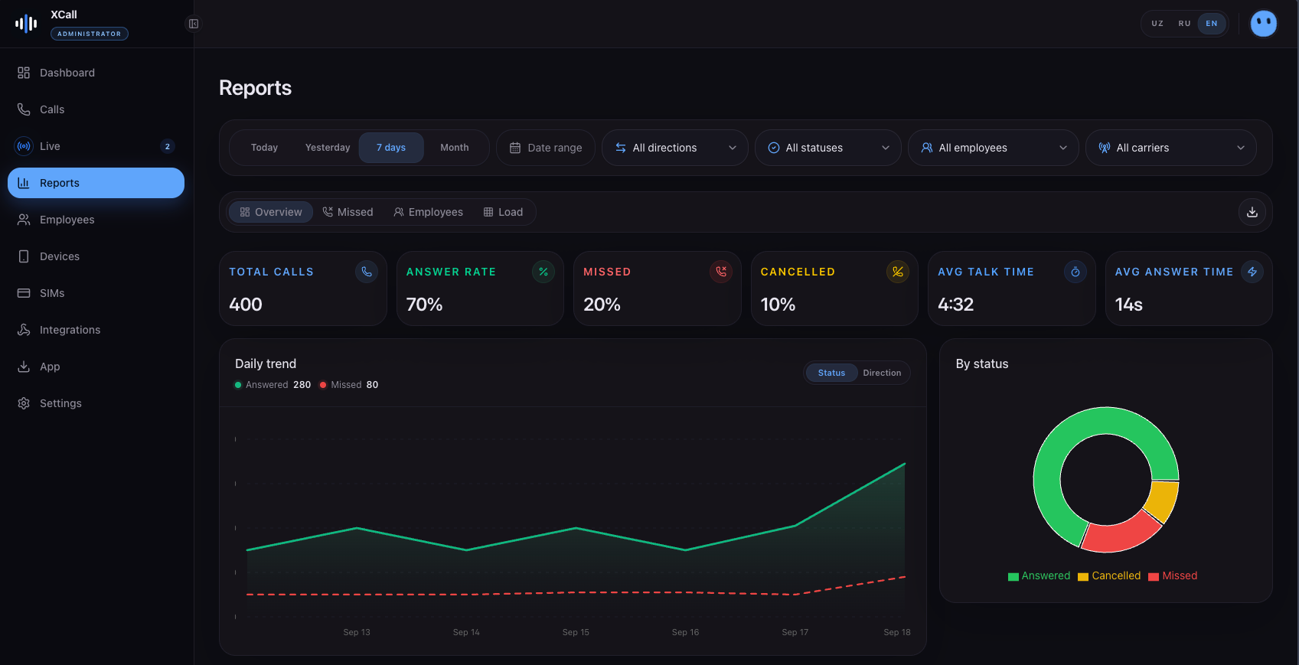The image size is (1299, 665).
Task: Open the Missed report tab
Action: click(348, 212)
